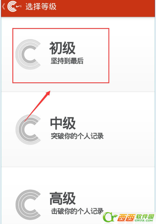Click the Nike+ Running logo icon
156x224 pixels.
coord(14,7)
